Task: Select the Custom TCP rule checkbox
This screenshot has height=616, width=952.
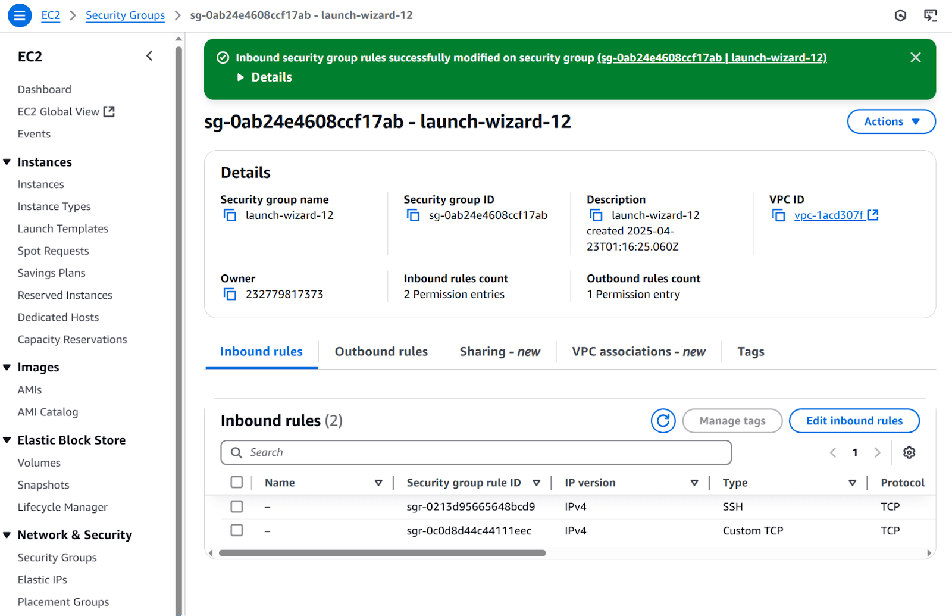Action: pos(237,530)
